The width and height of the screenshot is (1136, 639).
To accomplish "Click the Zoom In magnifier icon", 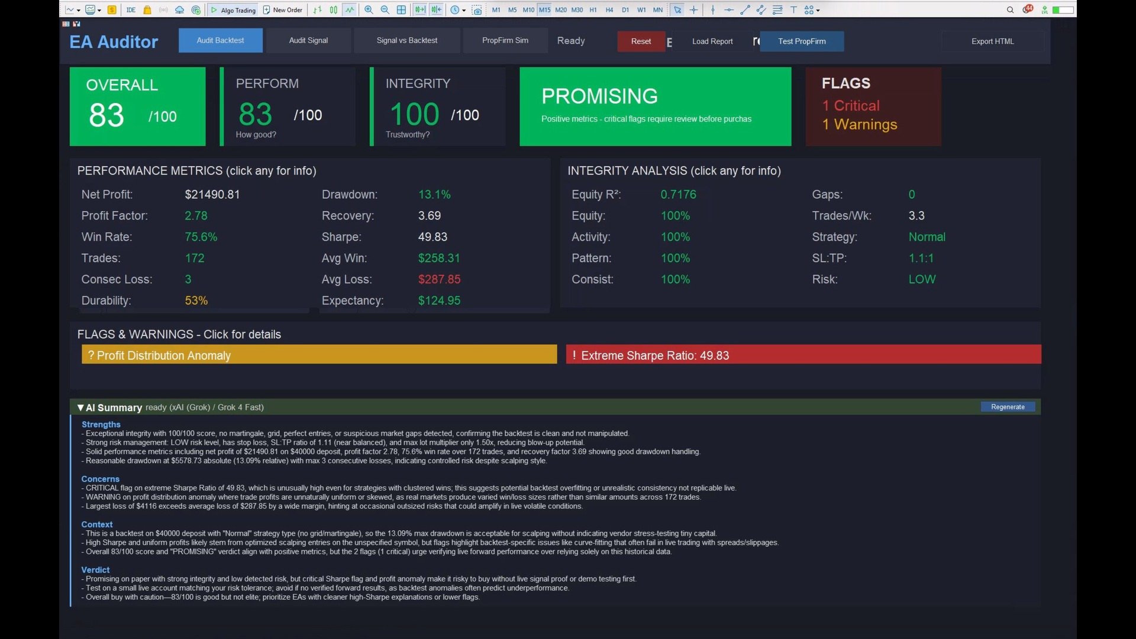I will coord(369,9).
